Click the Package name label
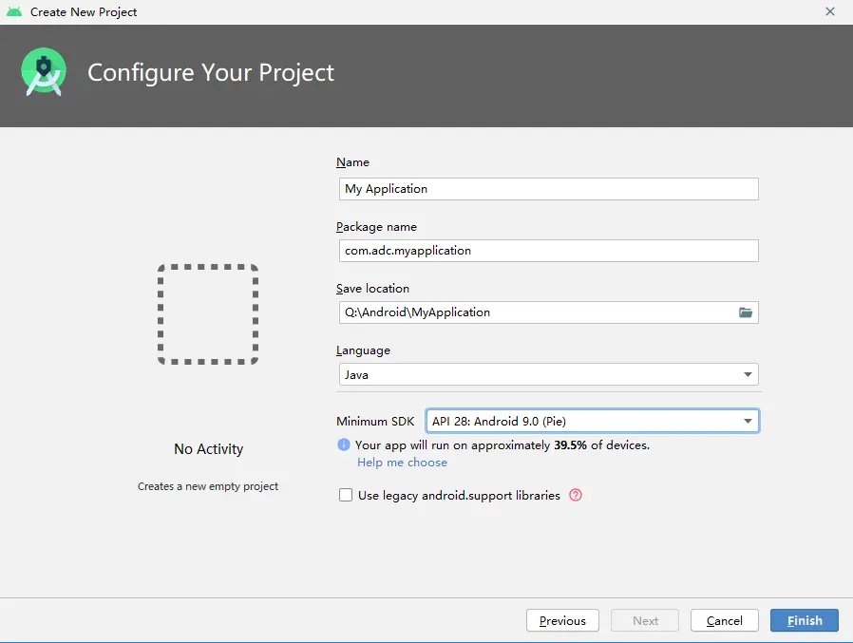This screenshot has width=853, height=643. 376,227
